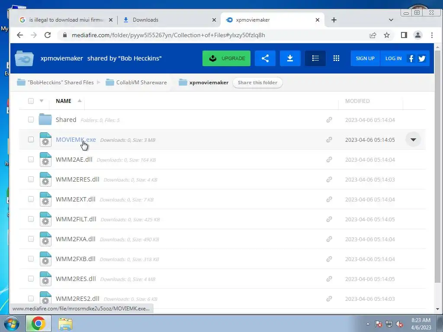Open Chrome side panel
Screen dimensions: 443x332
(404, 35)
